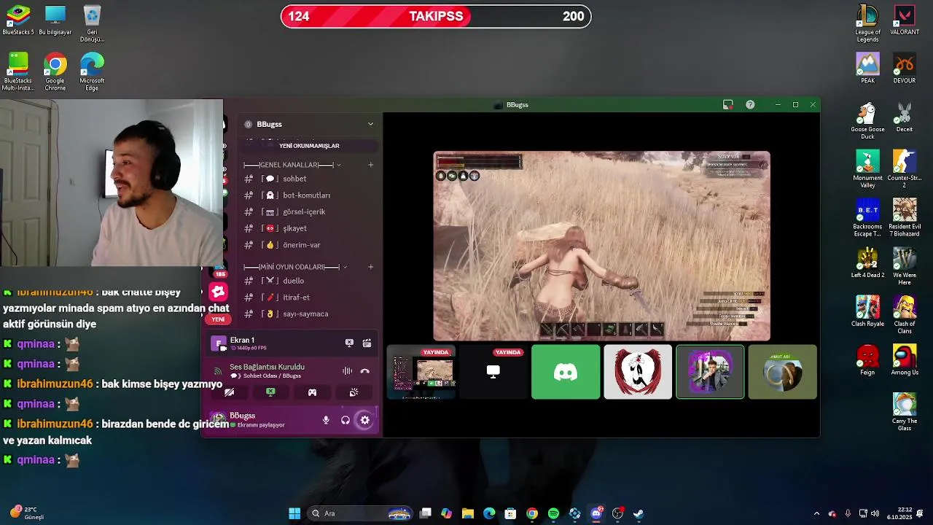Select the purple avatar participant tile
933x525 pixels.
point(710,373)
